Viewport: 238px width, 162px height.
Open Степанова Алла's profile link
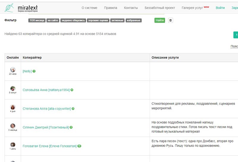coord(47,109)
